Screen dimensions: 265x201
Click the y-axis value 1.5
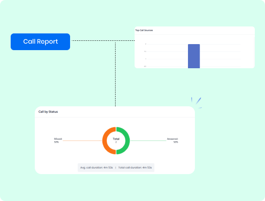pos(145,52)
